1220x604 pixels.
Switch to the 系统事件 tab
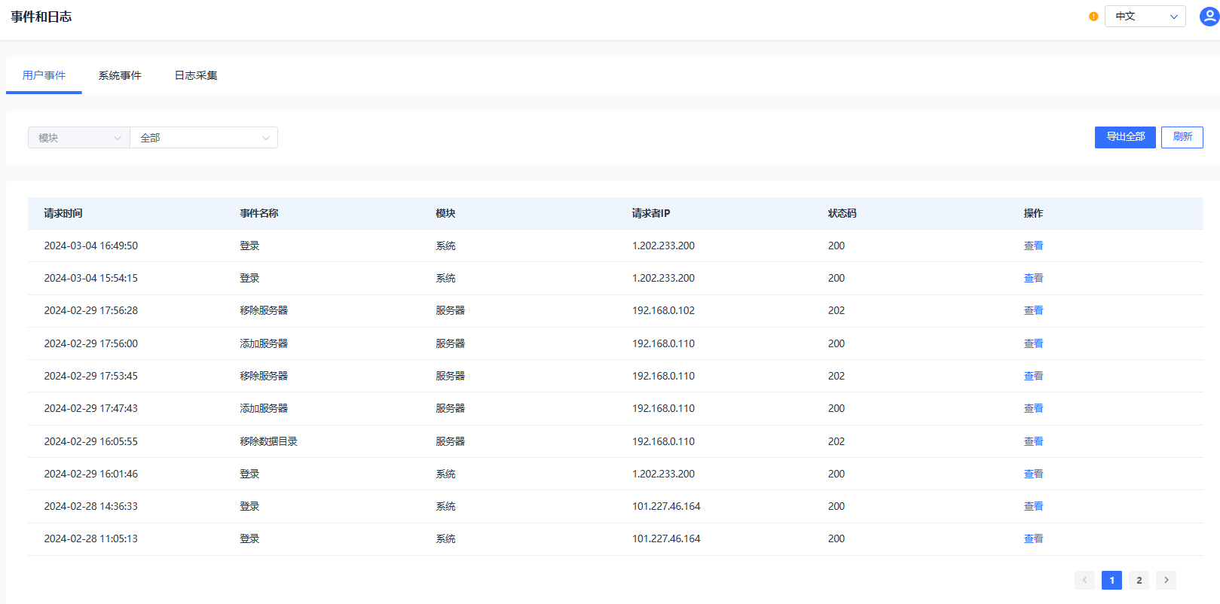120,75
